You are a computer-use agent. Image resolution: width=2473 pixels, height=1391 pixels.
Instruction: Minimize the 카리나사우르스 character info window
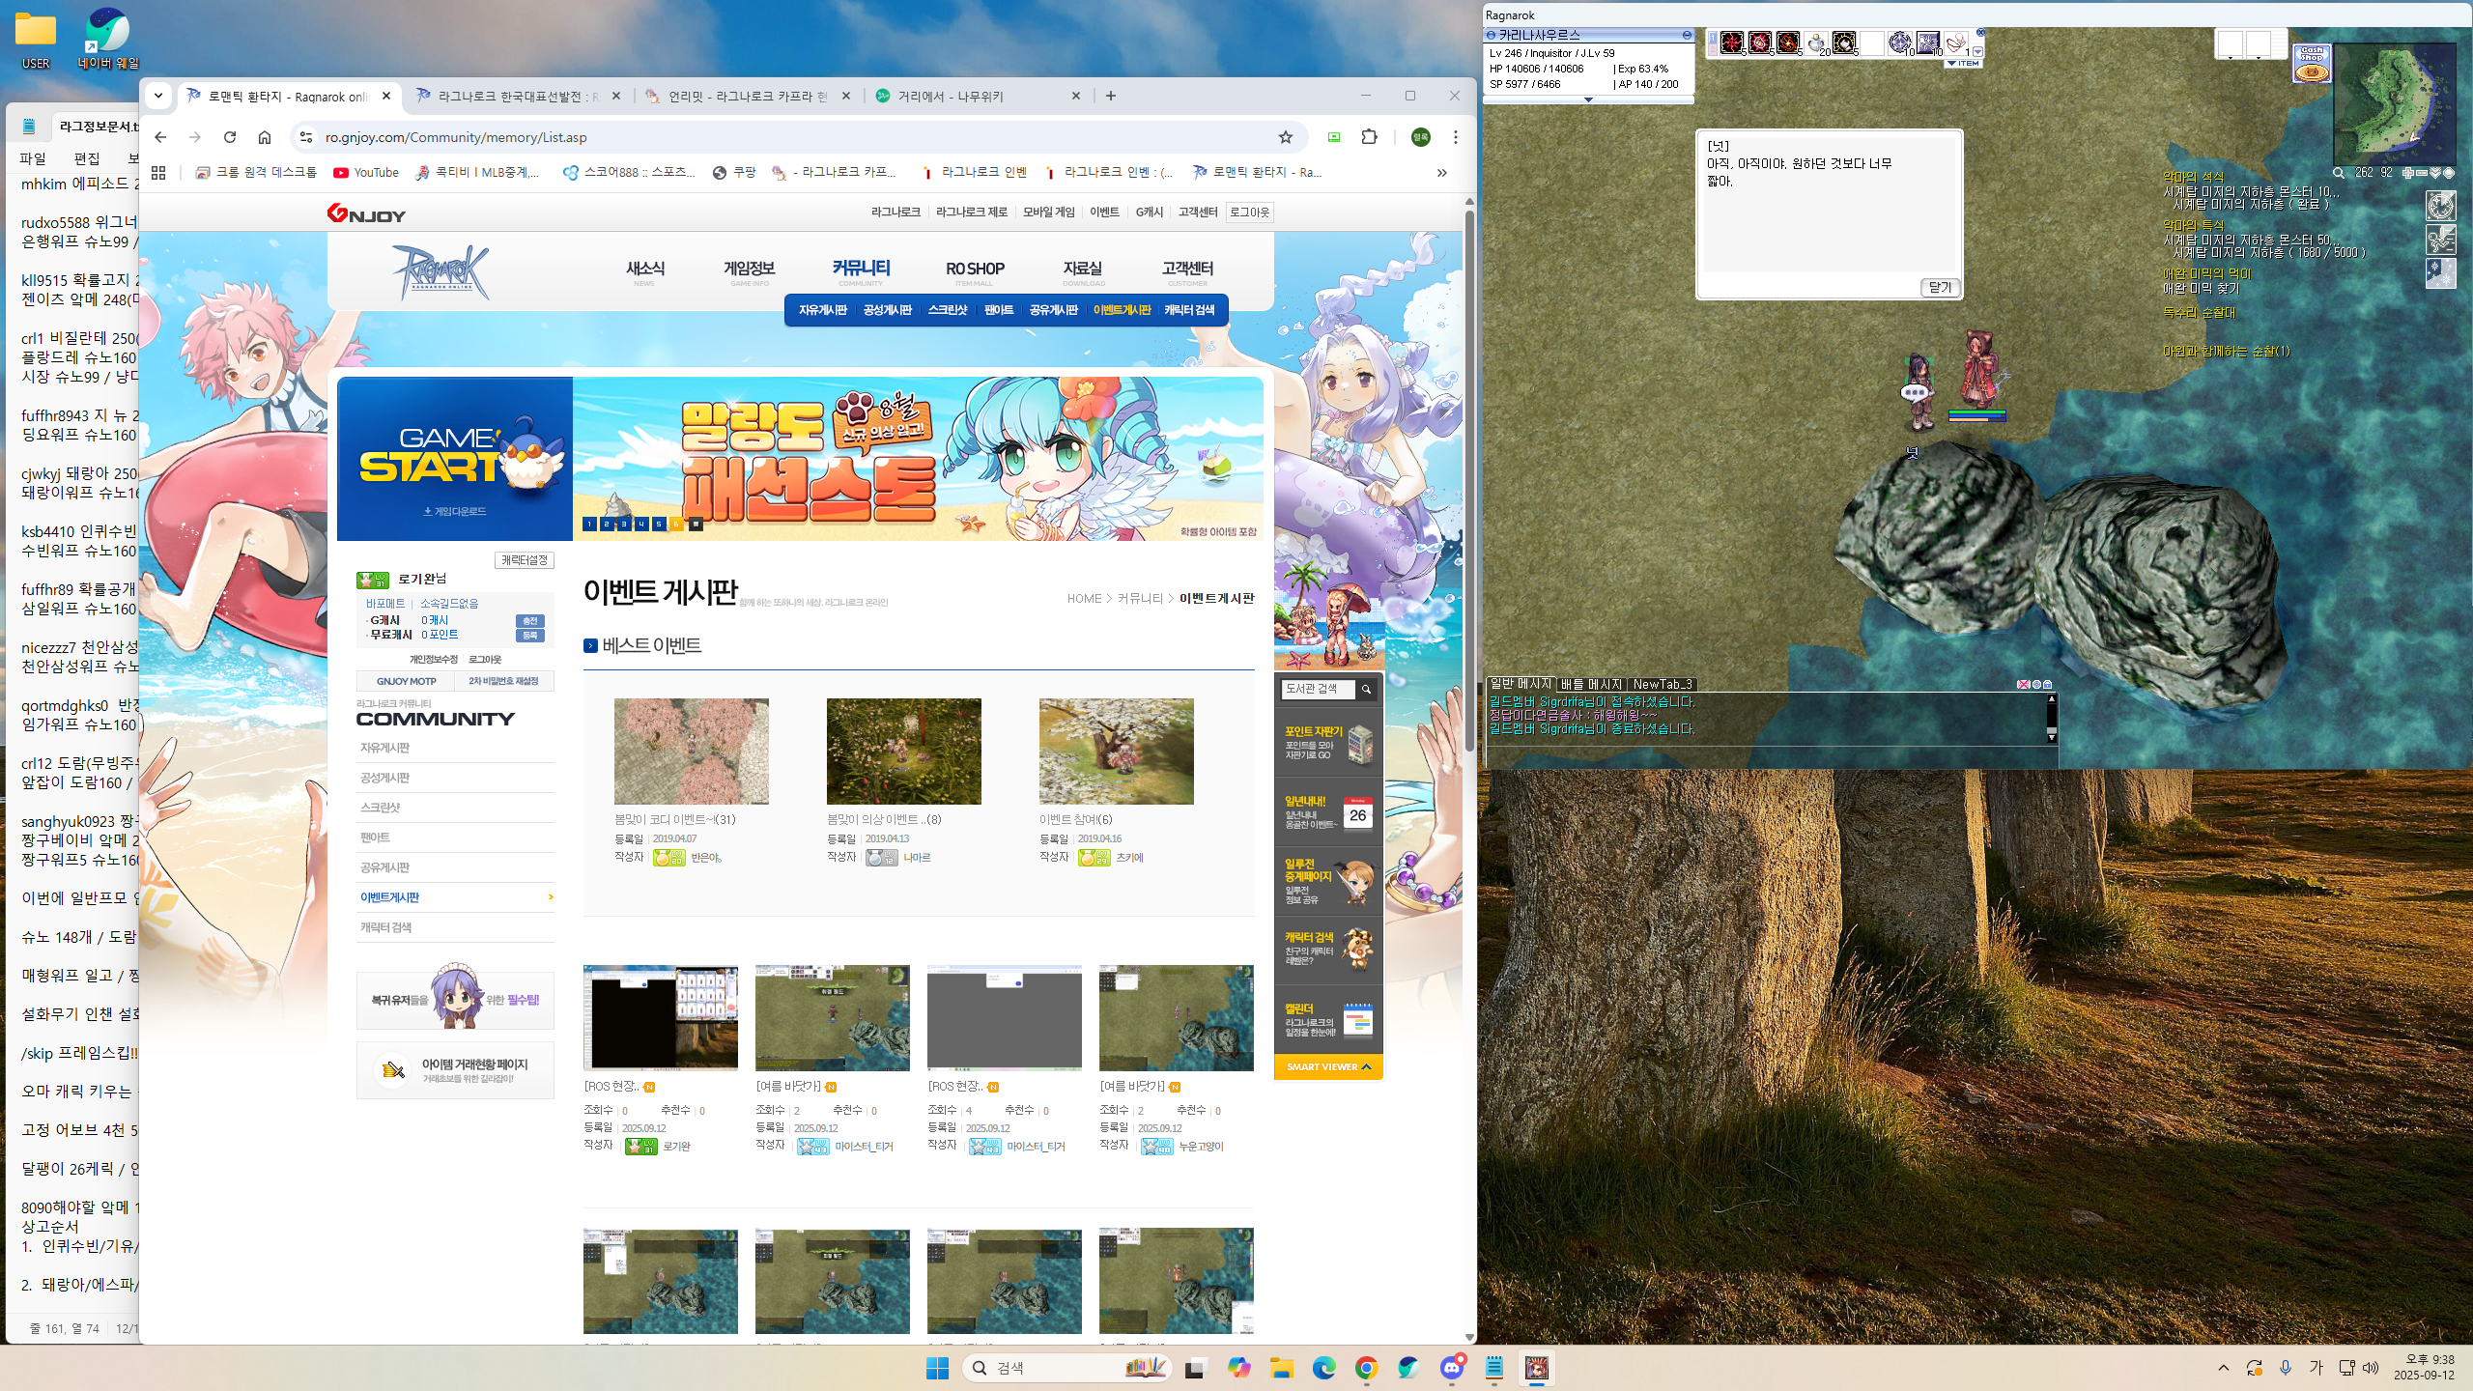[x=1687, y=35]
